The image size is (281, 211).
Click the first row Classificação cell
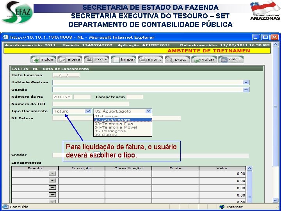tap(128, 173)
